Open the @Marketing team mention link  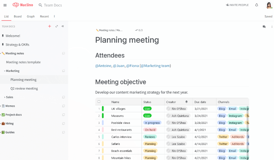pos(155,66)
